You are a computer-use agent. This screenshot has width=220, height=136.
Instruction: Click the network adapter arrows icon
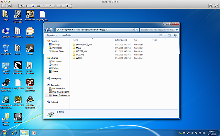point(27,6)
